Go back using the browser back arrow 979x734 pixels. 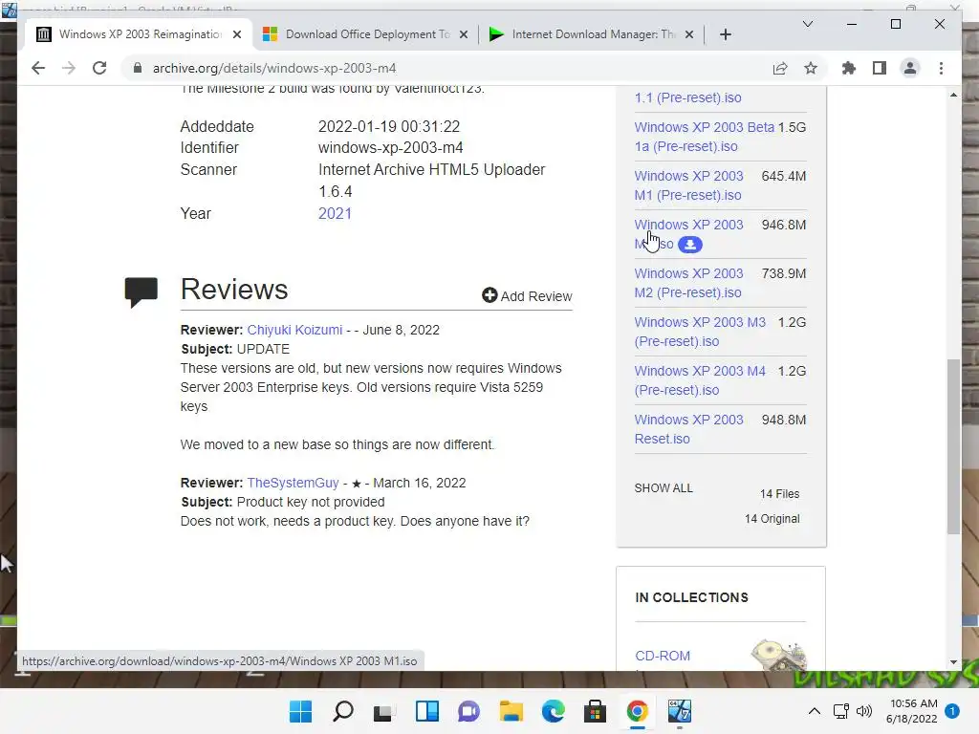[38, 68]
